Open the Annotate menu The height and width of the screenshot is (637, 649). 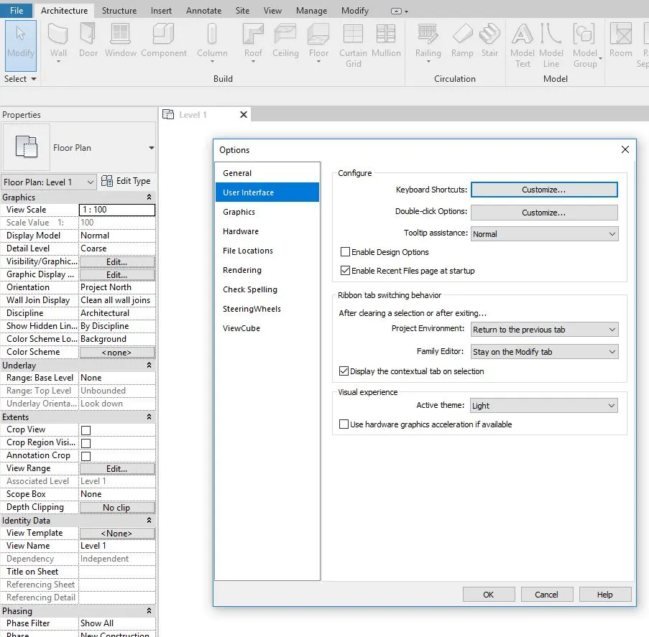point(203,10)
